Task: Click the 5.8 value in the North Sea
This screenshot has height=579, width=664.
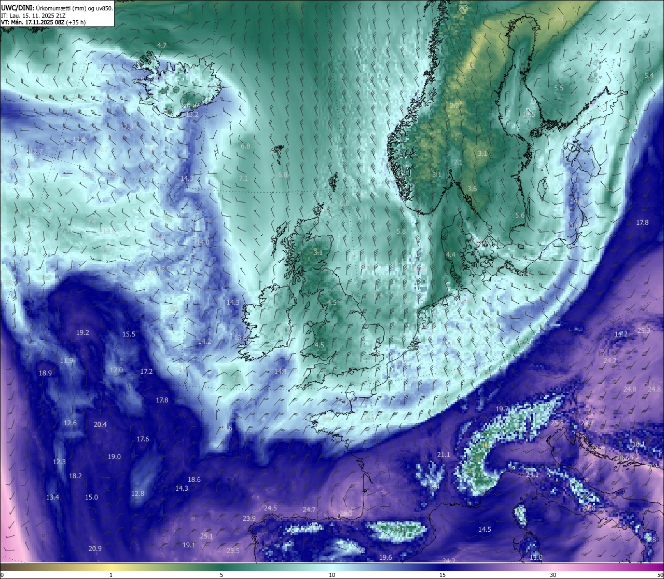Action: pyautogui.click(x=401, y=232)
